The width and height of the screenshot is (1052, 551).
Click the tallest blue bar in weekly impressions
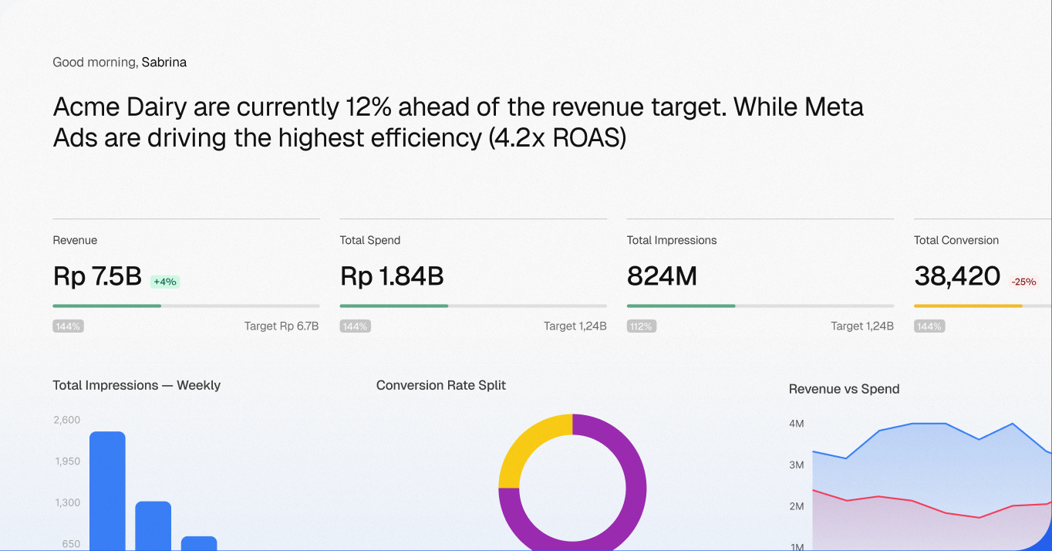107,491
